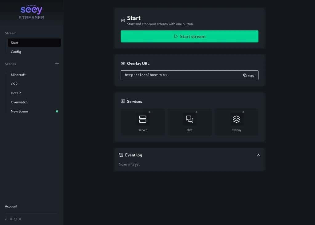Click the version number v. 0.10.0

click(13, 219)
